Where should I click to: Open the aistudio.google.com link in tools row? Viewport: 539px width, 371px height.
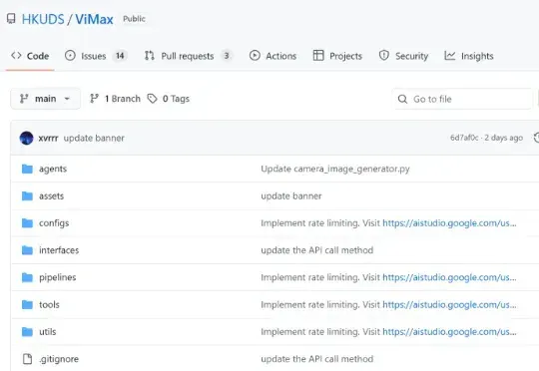click(449, 305)
